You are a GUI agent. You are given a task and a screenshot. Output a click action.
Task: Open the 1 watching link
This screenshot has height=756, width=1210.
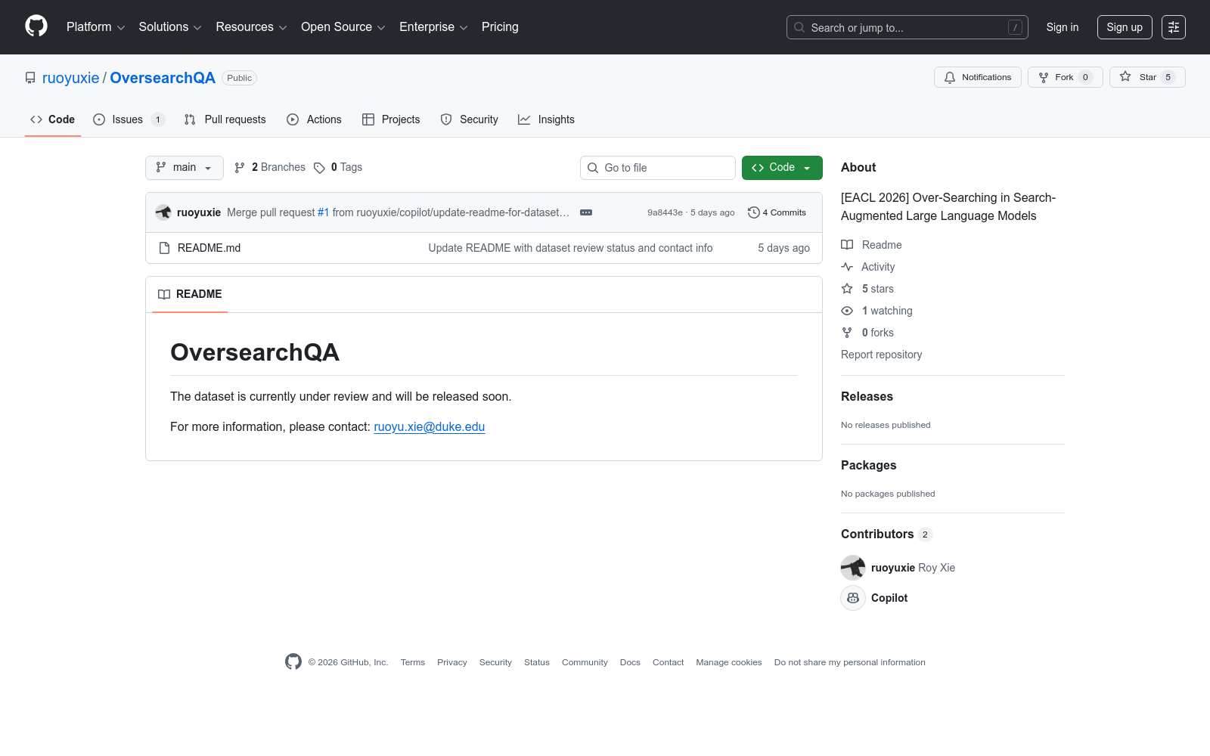877,311
